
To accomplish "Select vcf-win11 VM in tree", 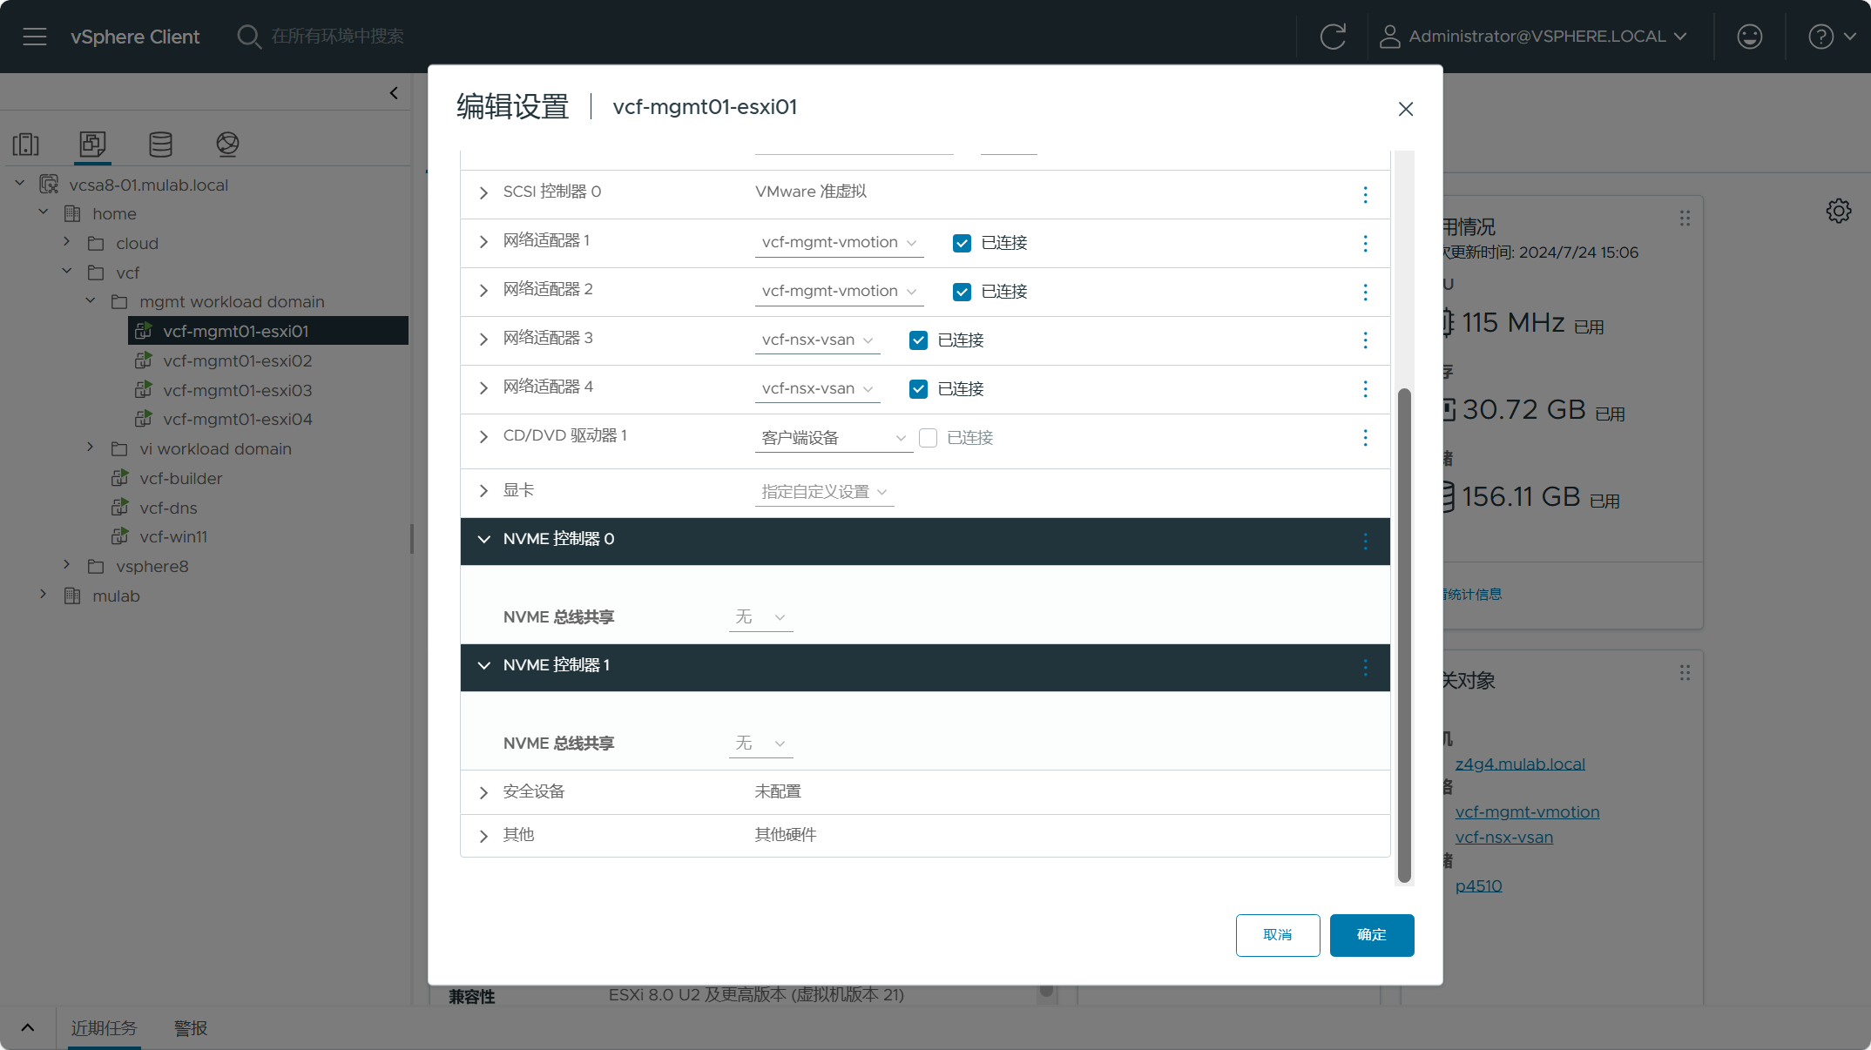I will 173,536.
